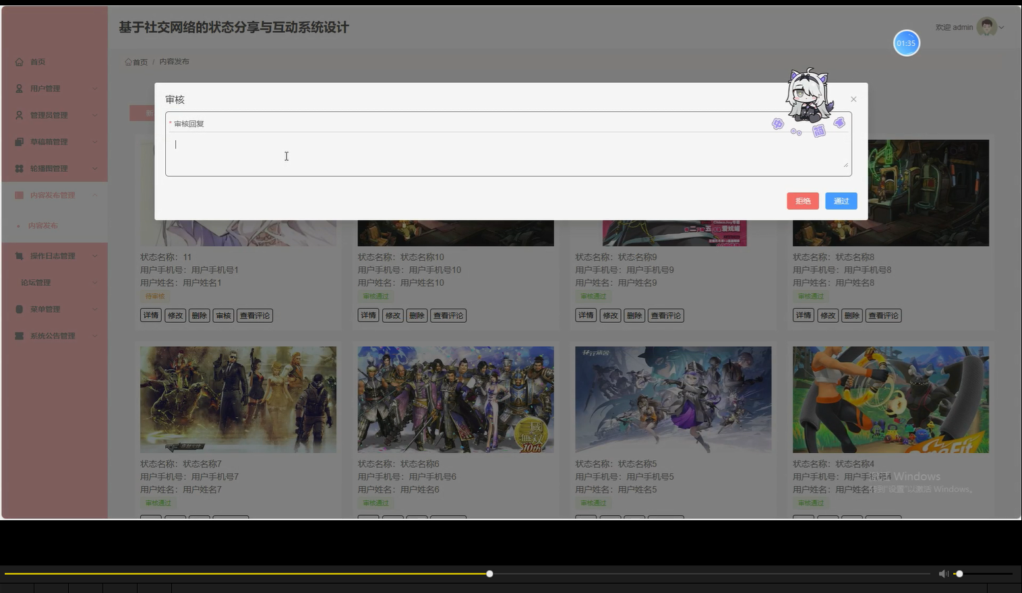Open 草稿箱管理 via its sidebar icon
The height and width of the screenshot is (593, 1022).
[19, 142]
